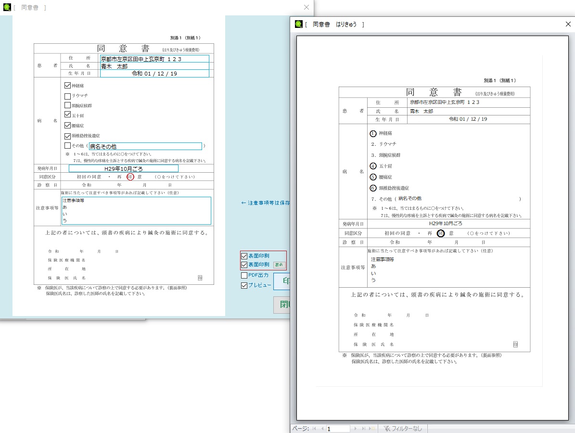Screen dimensions: 575x433
Task: Disable the プレビュー checkbox
Action: (x=244, y=285)
